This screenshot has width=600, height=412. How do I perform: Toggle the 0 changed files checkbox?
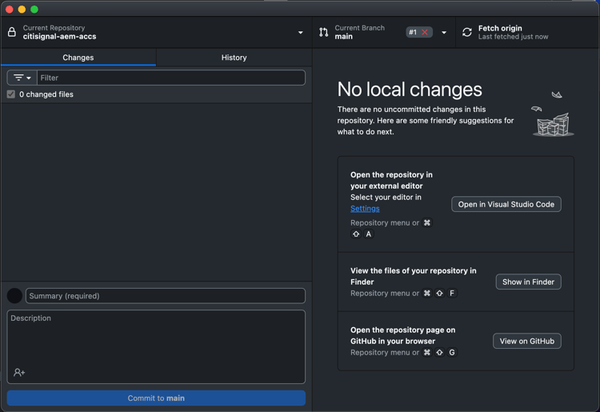pyautogui.click(x=11, y=94)
